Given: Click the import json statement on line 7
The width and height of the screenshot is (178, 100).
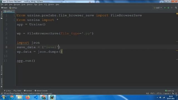Looking at the screenshot, I should pos(28,42).
